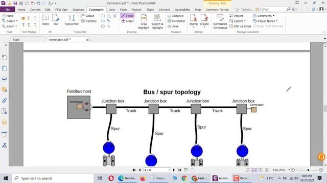The width and height of the screenshot is (327, 183).
Task: Open the Attachments panel paperclip icon
Action: coord(4,101)
